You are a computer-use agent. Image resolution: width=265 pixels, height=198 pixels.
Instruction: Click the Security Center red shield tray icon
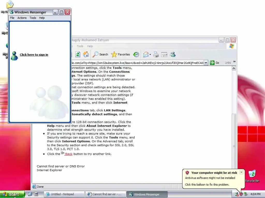241,194
